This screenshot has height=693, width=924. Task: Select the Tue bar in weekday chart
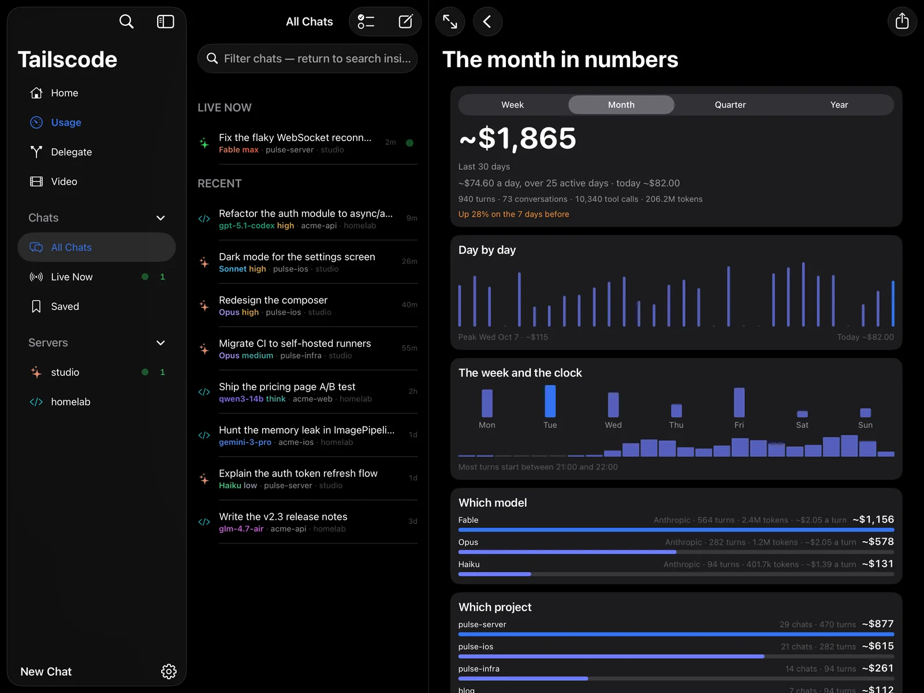pos(550,401)
